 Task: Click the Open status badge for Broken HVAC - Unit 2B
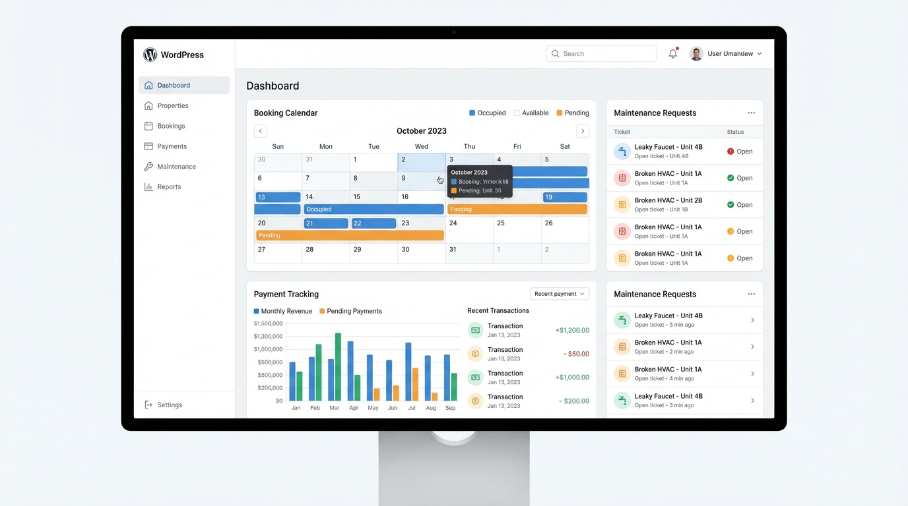pyautogui.click(x=740, y=204)
